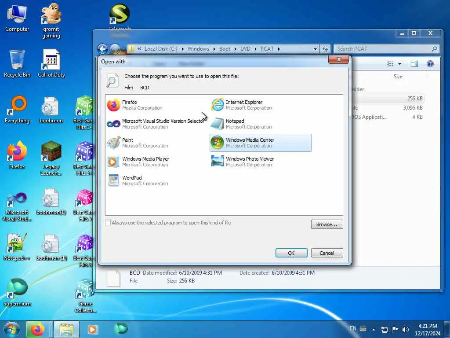This screenshot has height=338, width=450.
Task: Expand the Local Disk (C:) breadcrumb arrow
Action: (x=182, y=49)
